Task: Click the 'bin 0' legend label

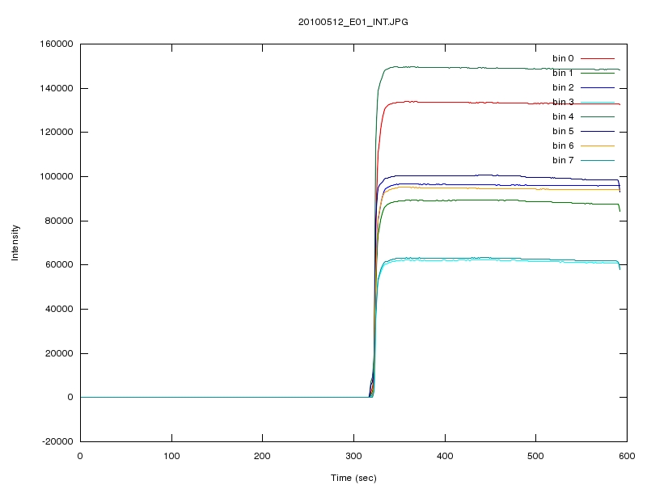Action: [563, 58]
